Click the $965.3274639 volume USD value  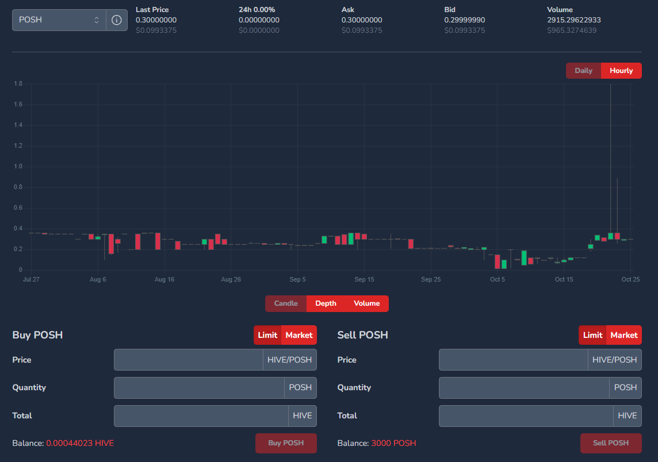point(572,30)
